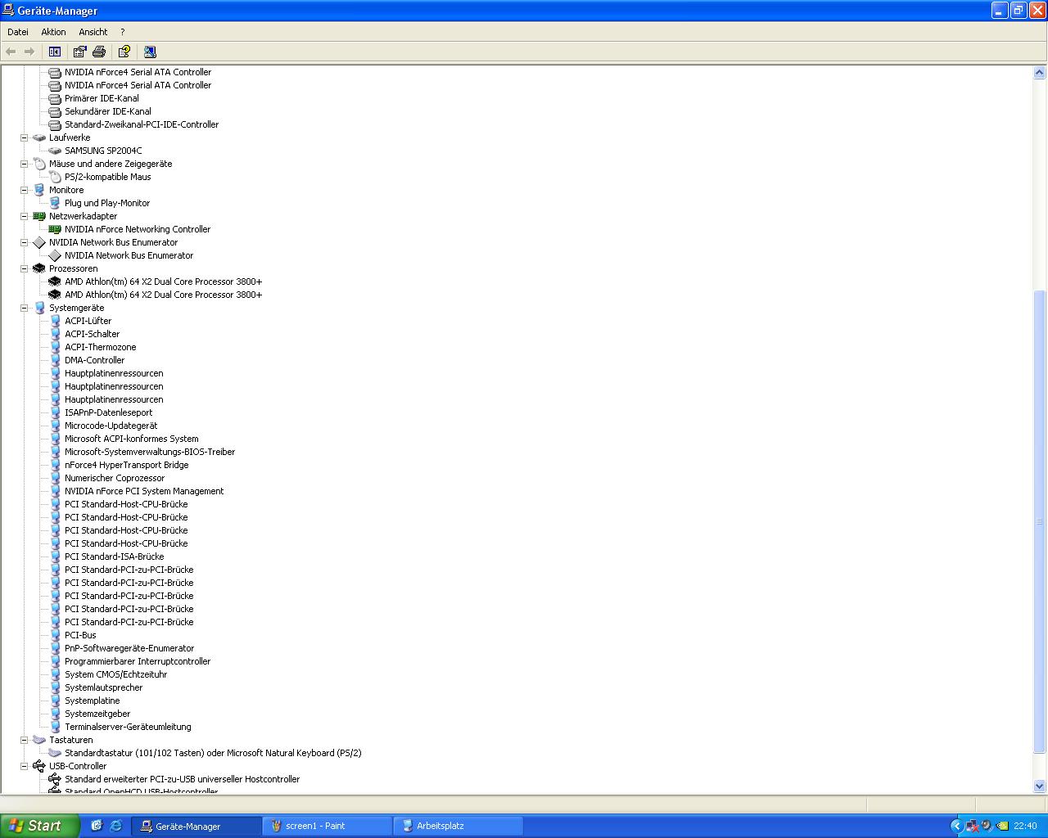
Task: Collapse NVIDIA Network Bus Enumerator category
Action: point(24,242)
